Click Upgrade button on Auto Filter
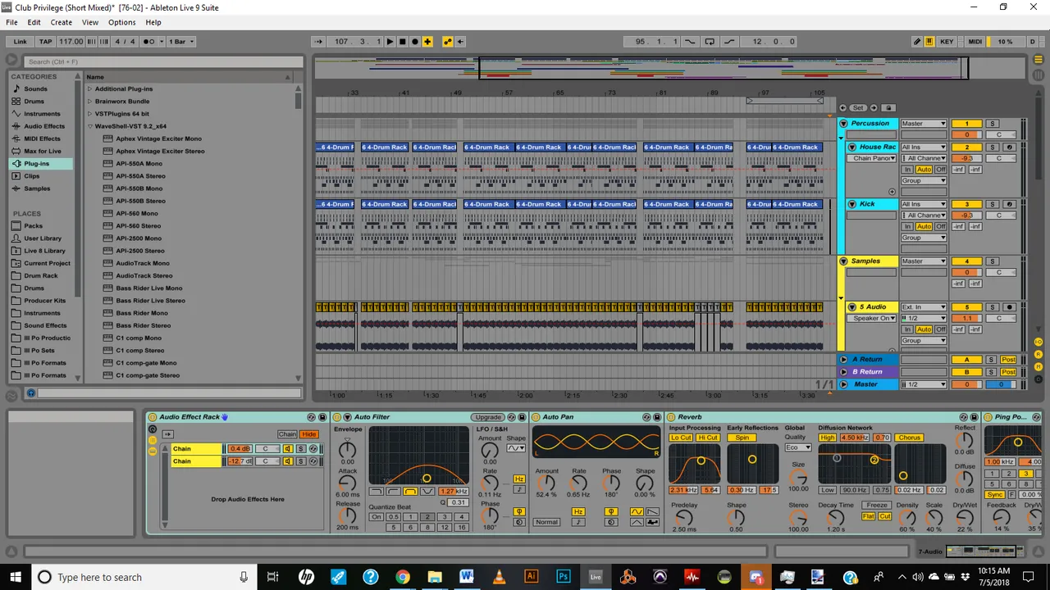 pos(487,417)
